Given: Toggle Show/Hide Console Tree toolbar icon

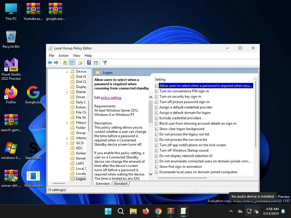Looking at the screenshot, I should coord(72,63).
